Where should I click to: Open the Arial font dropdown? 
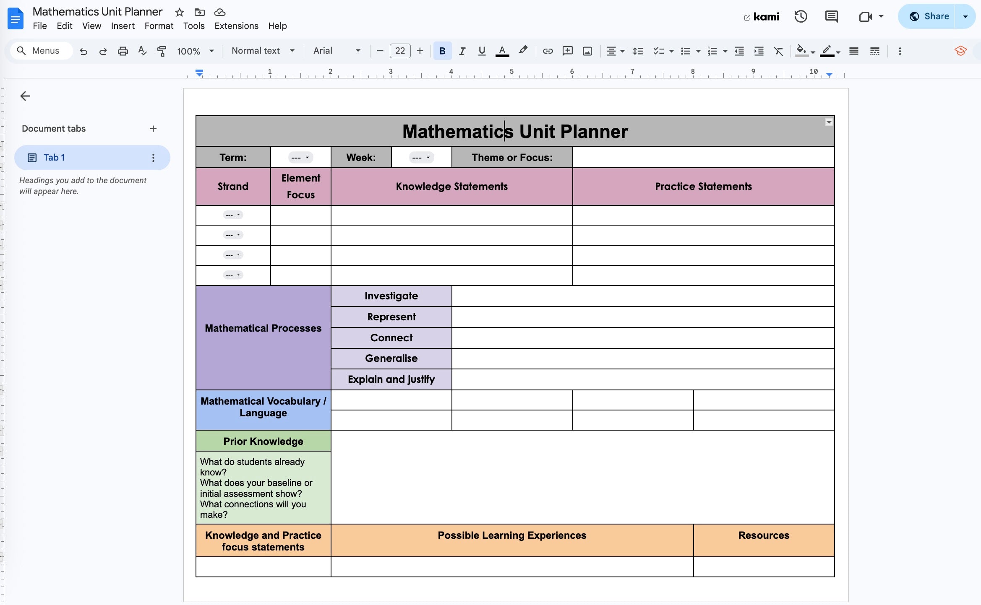coord(337,51)
